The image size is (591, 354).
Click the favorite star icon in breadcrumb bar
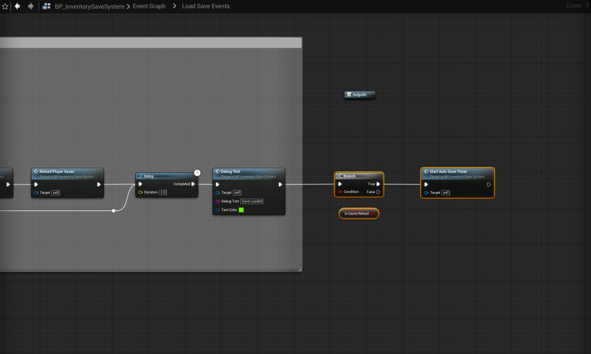(5, 6)
